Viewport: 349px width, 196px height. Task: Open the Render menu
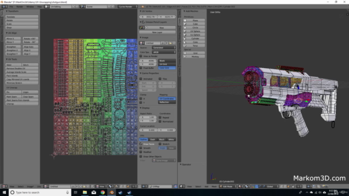pyautogui.click(x=20, y=7)
